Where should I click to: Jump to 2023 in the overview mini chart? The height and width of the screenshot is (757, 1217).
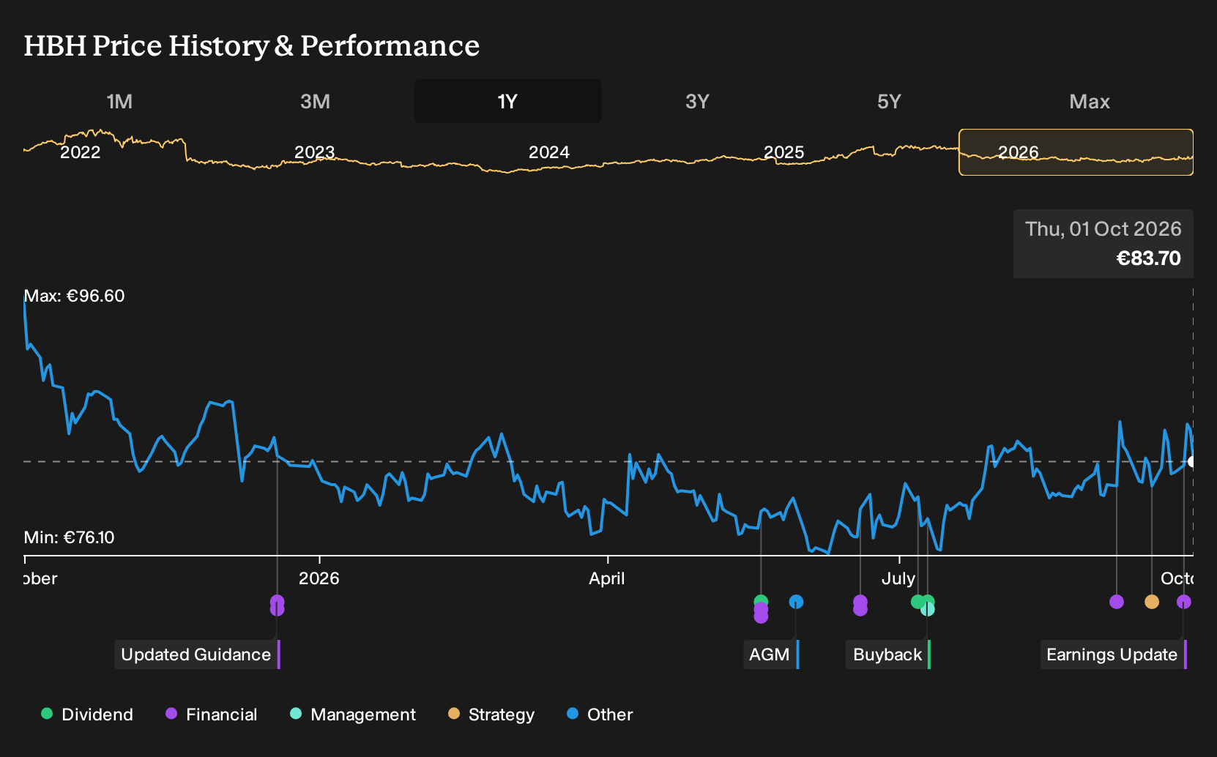(x=315, y=152)
